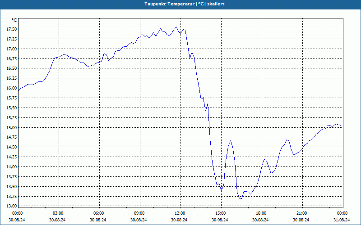
Task: Select the 14,25 y-axis label
Action: click(x=12, y=157)
